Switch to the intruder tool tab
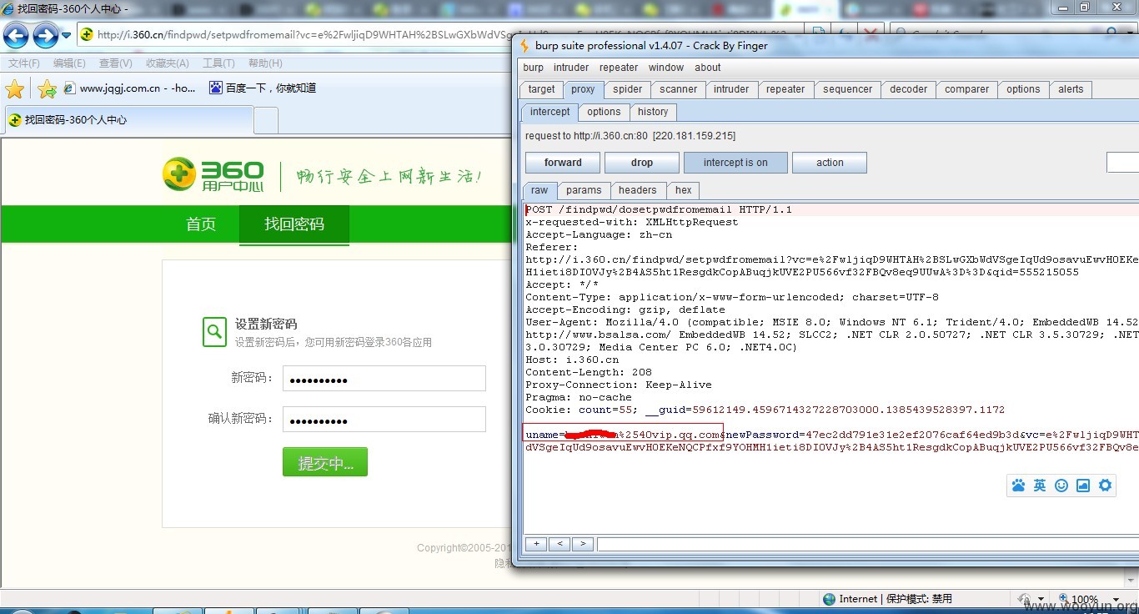 [731, 89]
